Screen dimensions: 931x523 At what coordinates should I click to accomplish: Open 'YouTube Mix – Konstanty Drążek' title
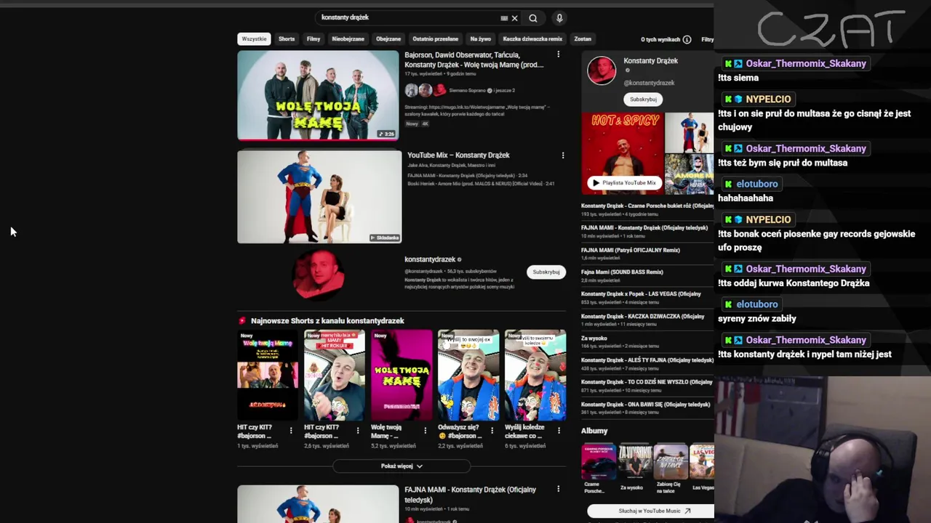[x=458, y=155]
